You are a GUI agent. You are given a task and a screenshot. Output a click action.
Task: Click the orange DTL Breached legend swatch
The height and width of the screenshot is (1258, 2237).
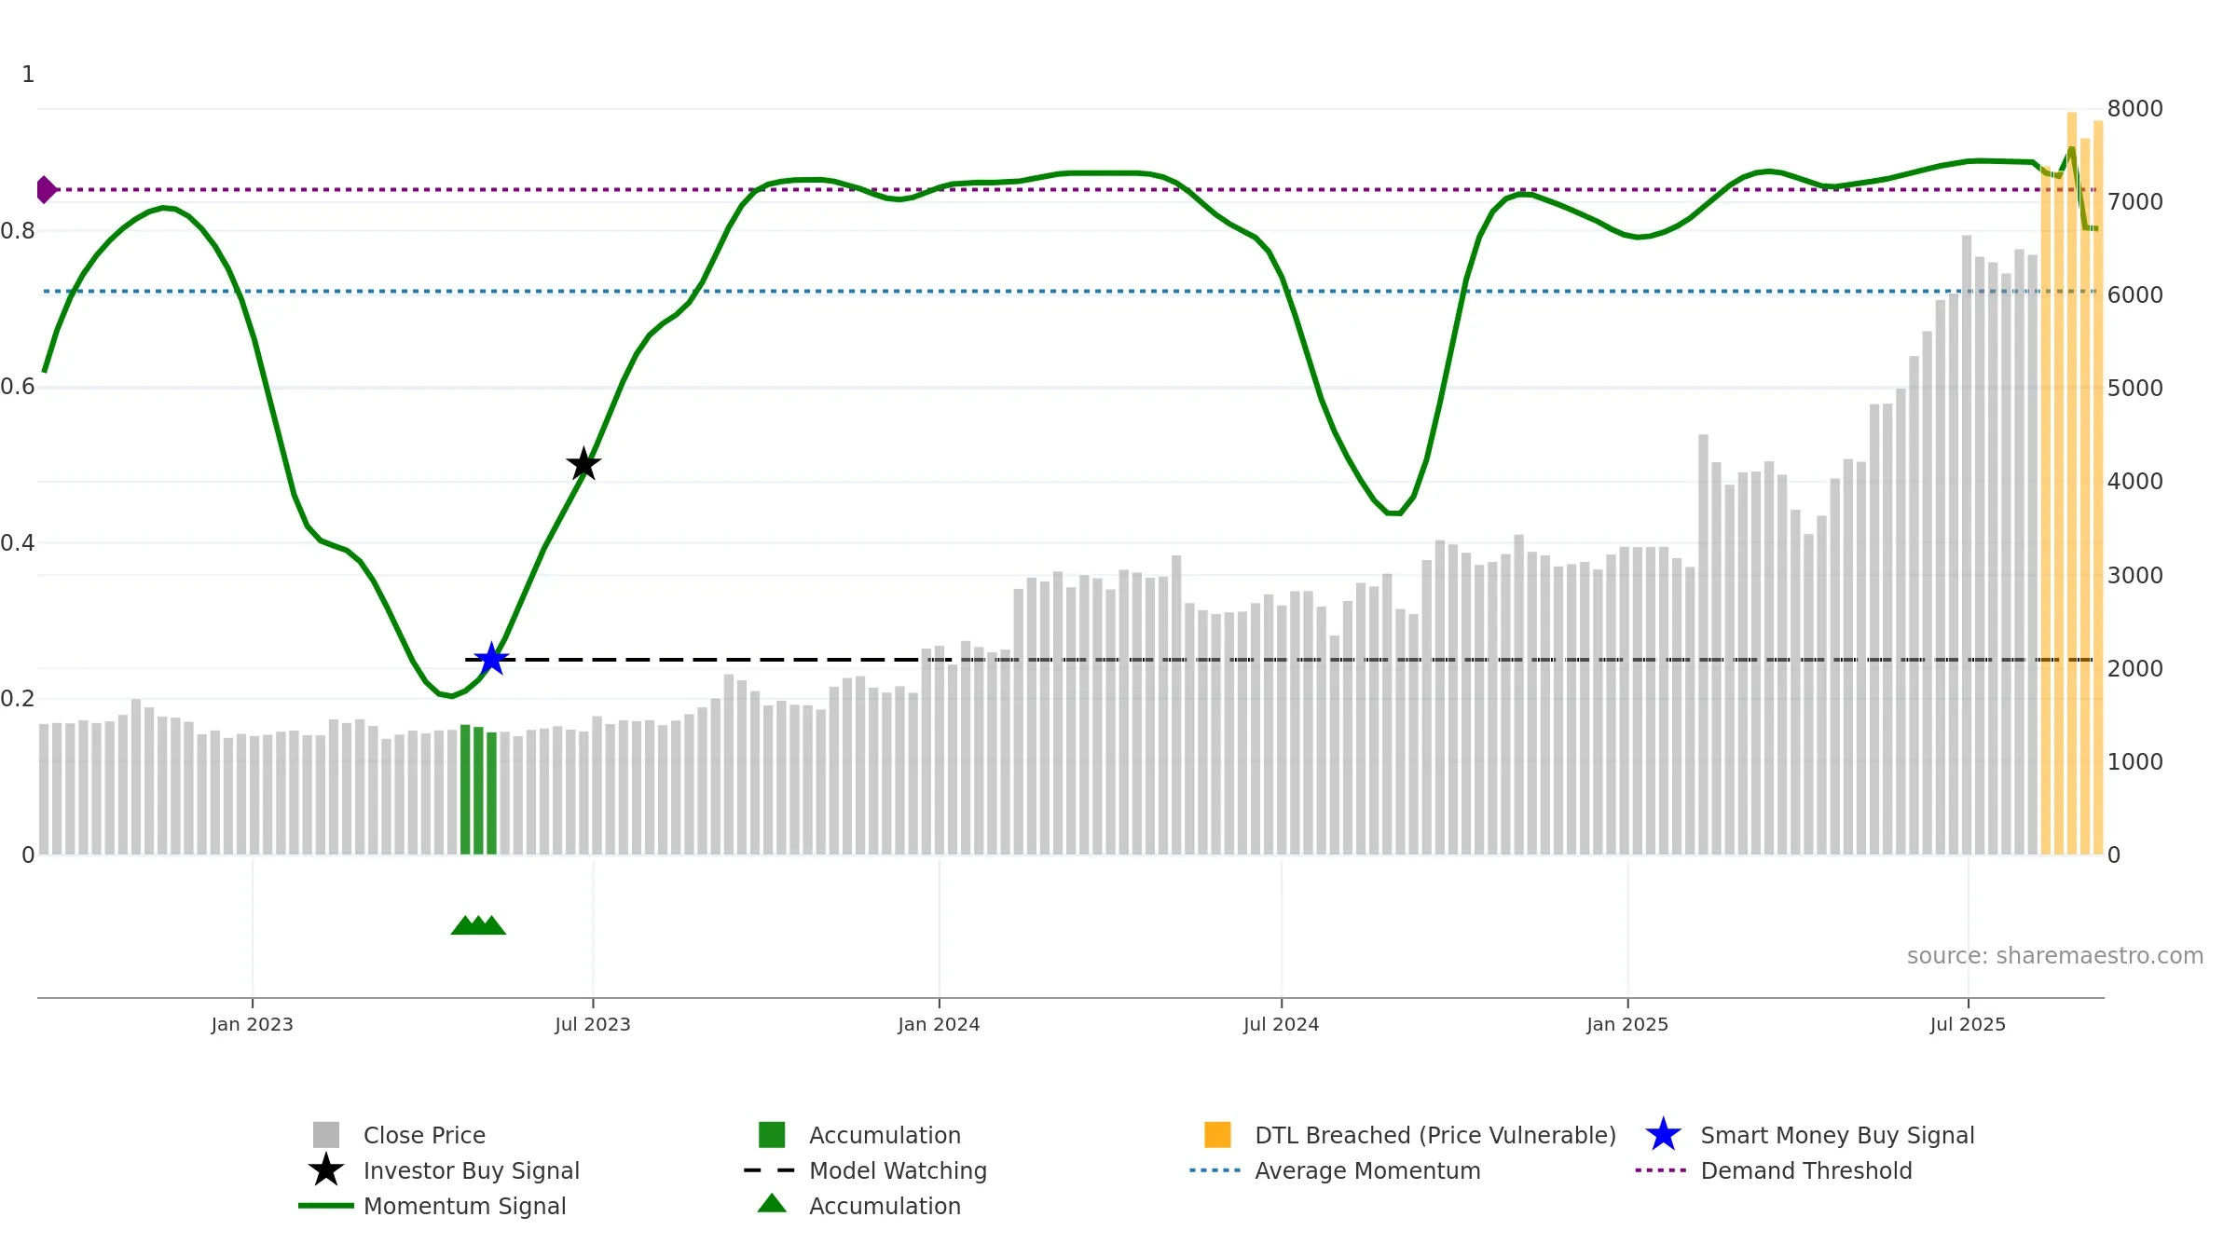click(1217, 1135)
